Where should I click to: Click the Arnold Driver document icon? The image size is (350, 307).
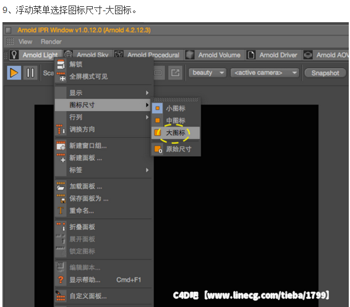pyautogui.click(x=251, y=55)
